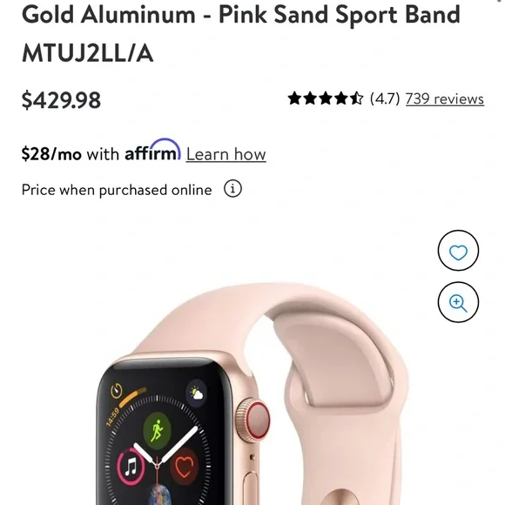Tap the Affirm logo
505x505 pixels.
(152, 150)
